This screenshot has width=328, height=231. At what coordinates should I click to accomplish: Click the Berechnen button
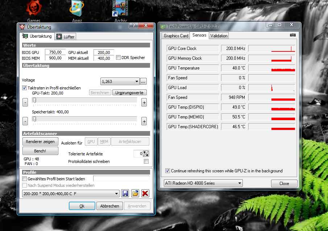[x=100, y=93]
